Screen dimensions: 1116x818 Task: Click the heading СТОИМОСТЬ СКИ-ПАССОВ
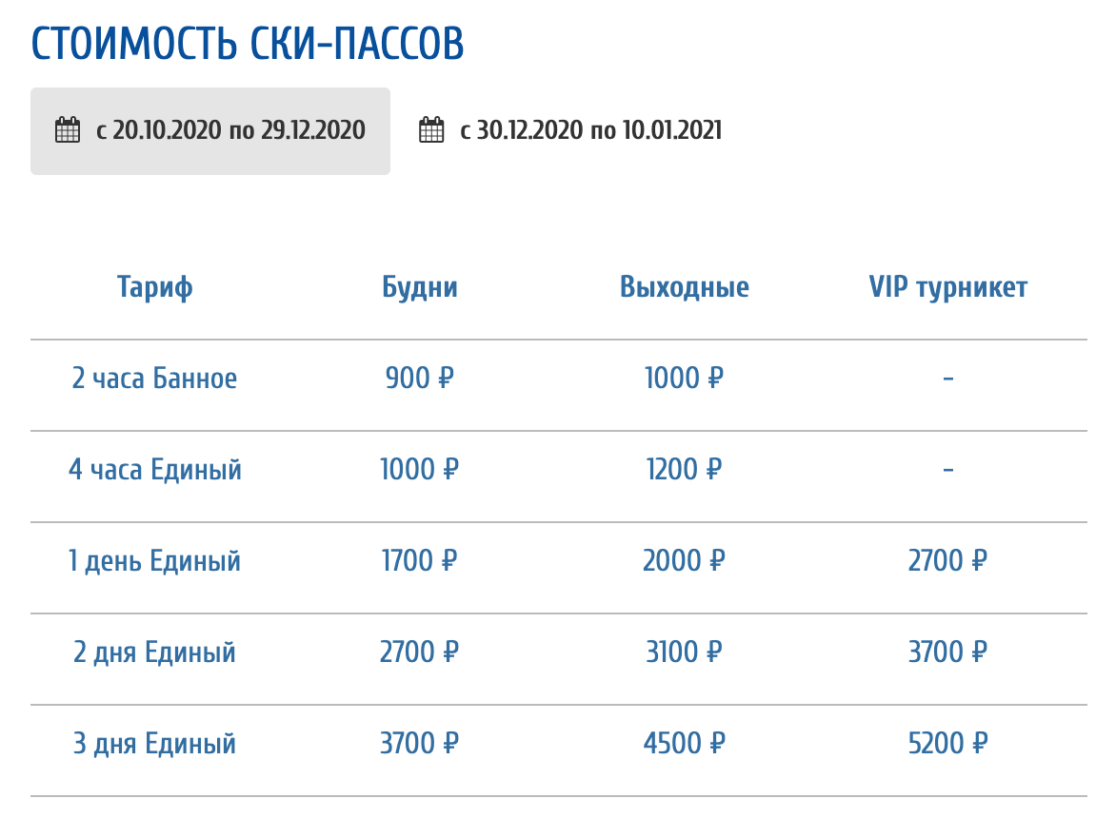[248, 42]
